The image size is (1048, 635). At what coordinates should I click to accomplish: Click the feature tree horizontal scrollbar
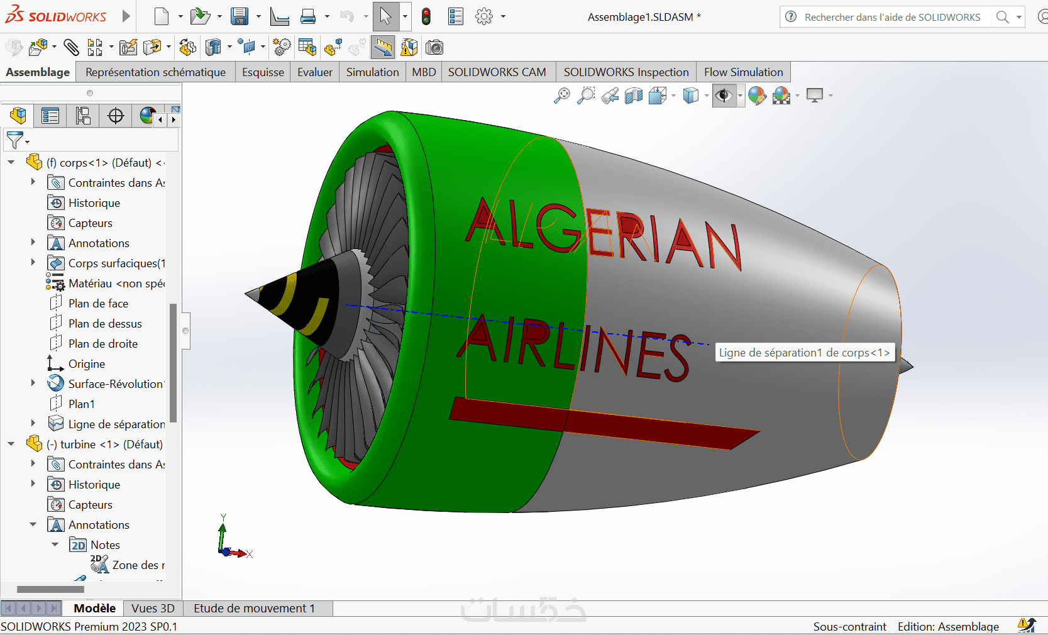[50, 589]
